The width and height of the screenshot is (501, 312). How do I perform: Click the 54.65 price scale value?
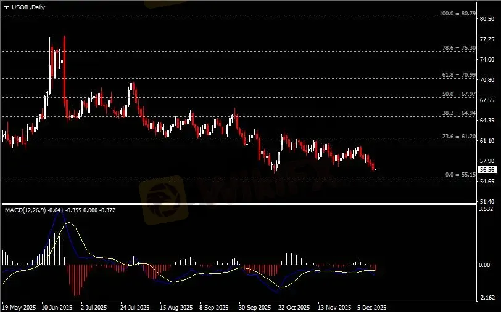tap(487, 182)
